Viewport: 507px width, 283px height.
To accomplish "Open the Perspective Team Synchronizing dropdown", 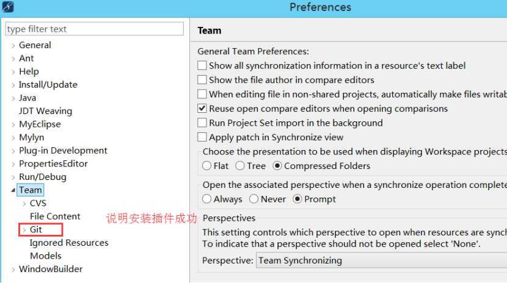I will coord(382,260).
